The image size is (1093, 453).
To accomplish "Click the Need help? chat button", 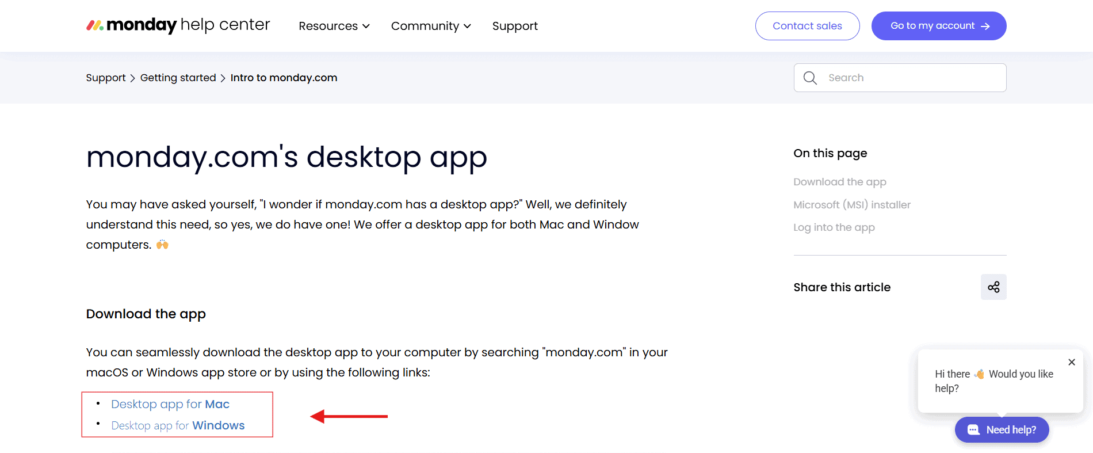I will click(x=1002, y=430).
